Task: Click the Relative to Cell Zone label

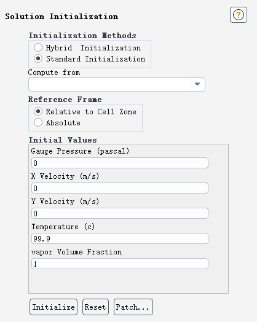Action: [x=91, y=111]
